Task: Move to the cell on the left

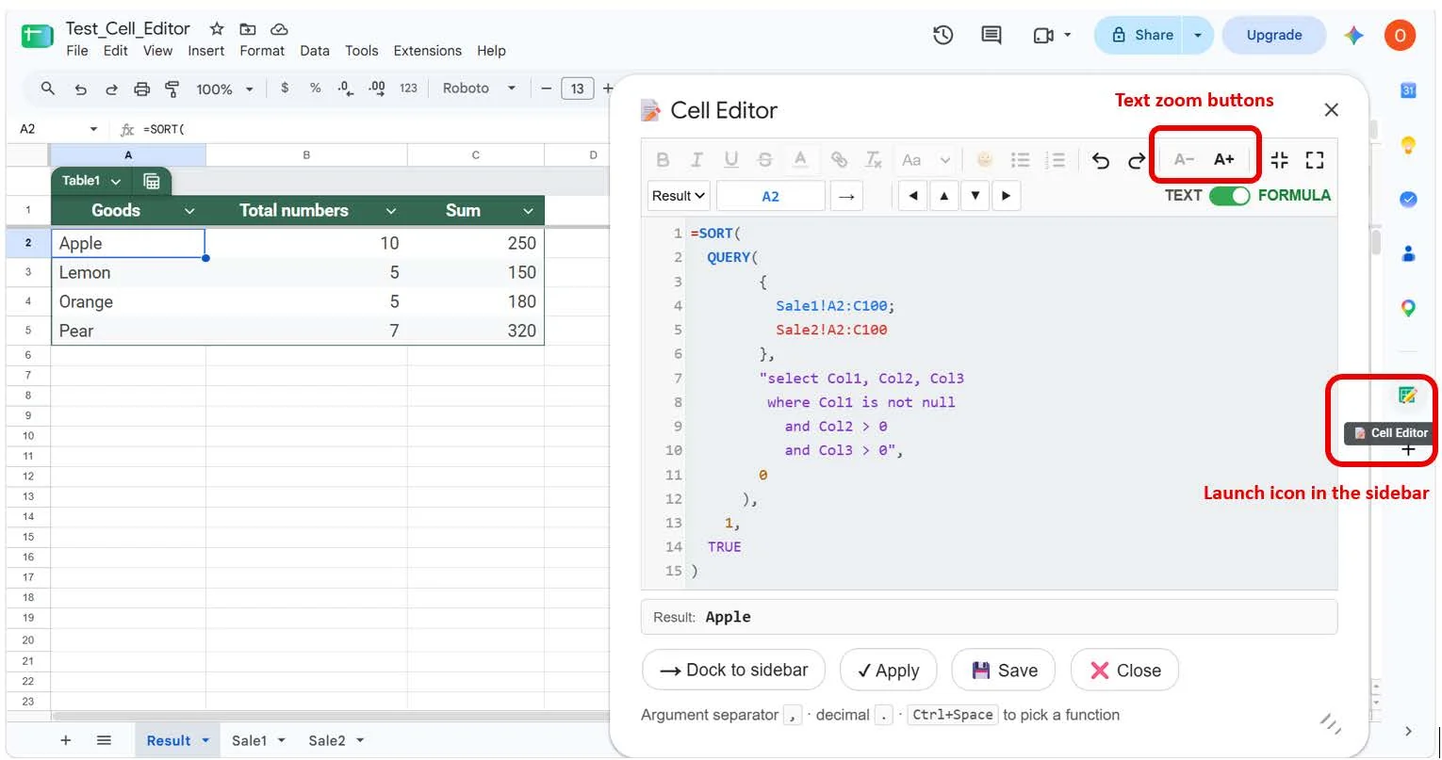Action: pyautogui.click(x=912, y=196)
